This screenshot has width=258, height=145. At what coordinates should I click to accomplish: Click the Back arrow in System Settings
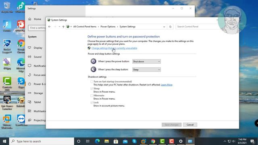click(49, 27)
